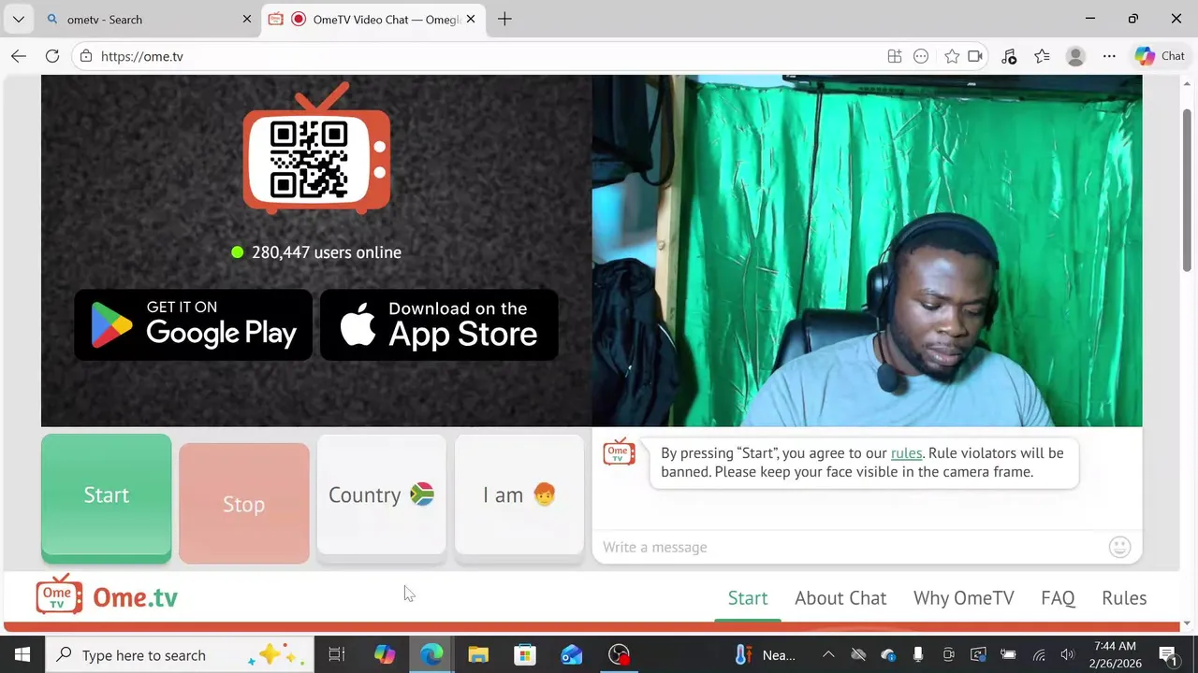Image resolution: width=1198 pixels, height=673 pixels.
Task: Open the rules link in chat notice
Action: (x=906, y=453)
